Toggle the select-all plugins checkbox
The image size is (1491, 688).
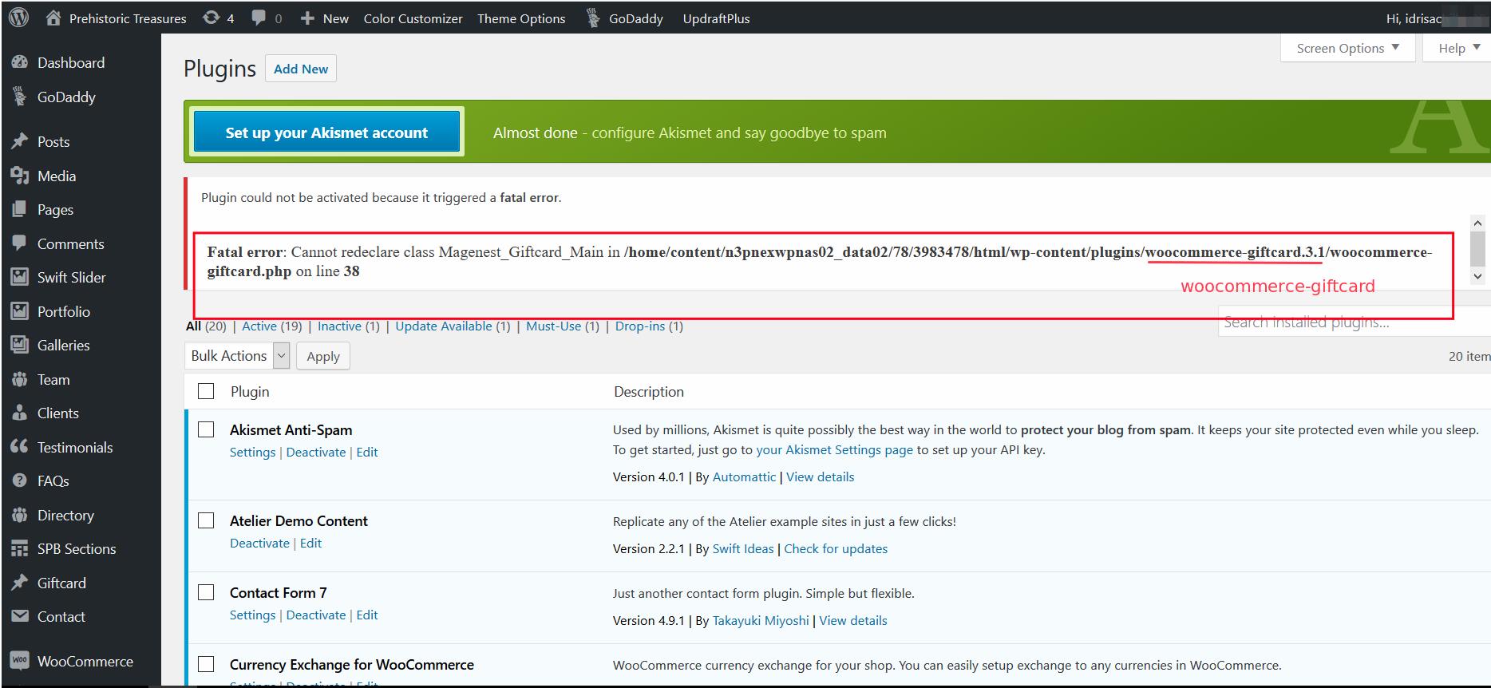[206, 391]
